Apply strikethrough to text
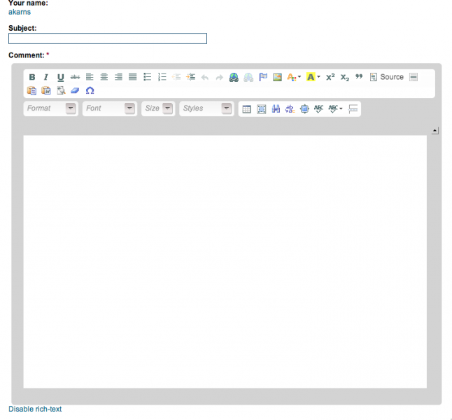Image resolution: width=452 pixels, height=420 pixels. (x=75, y=77)
